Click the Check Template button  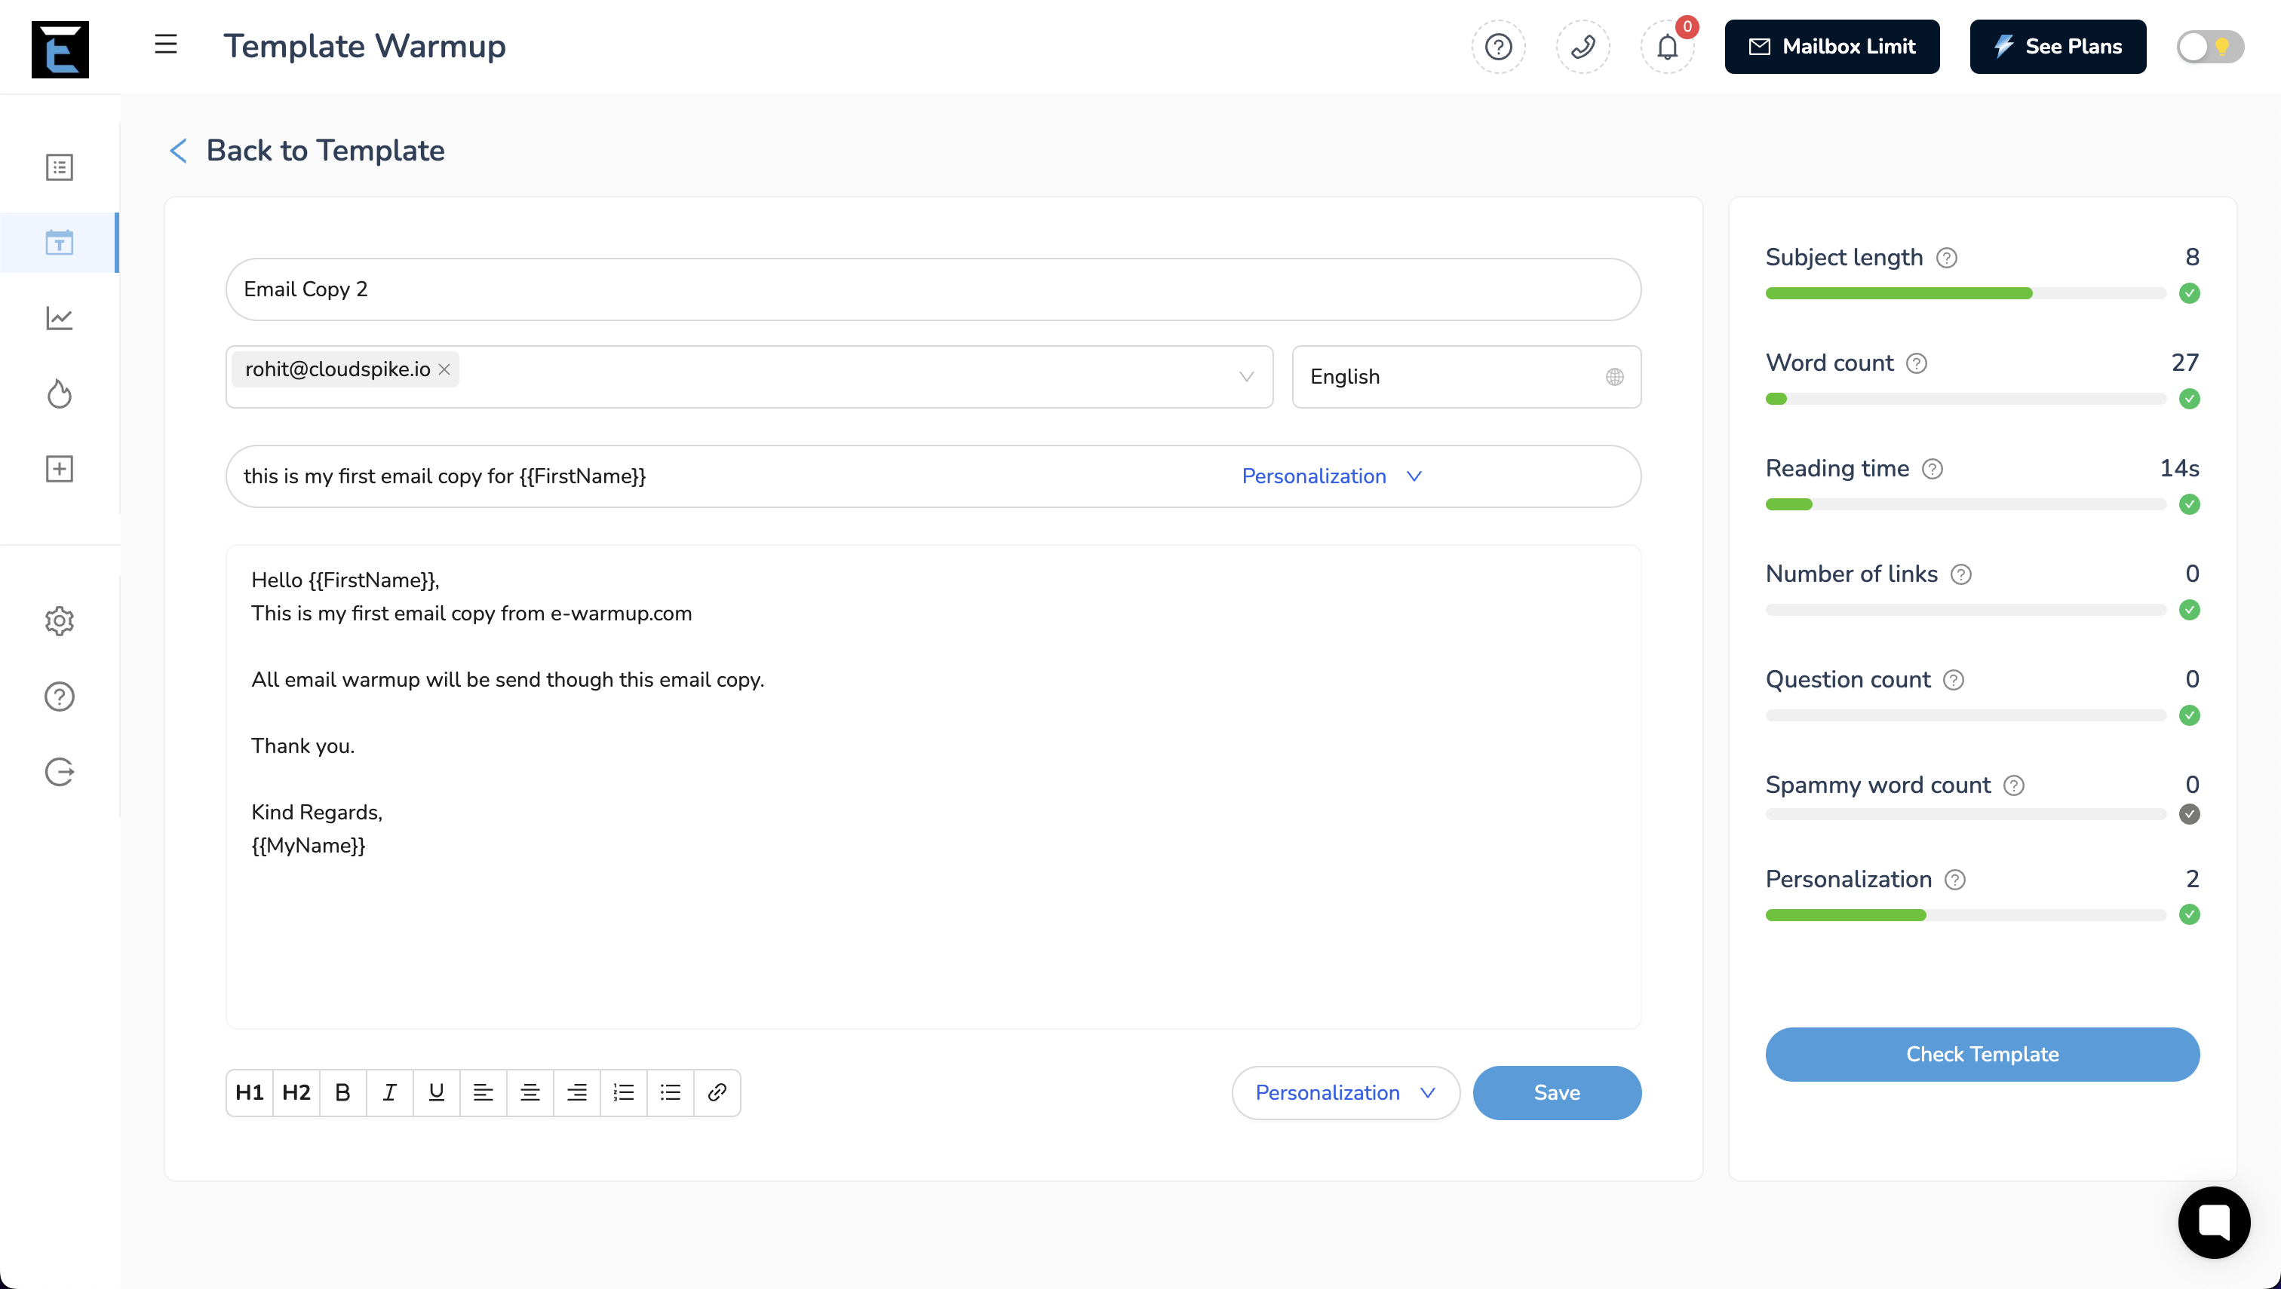click(1982, 1054)
